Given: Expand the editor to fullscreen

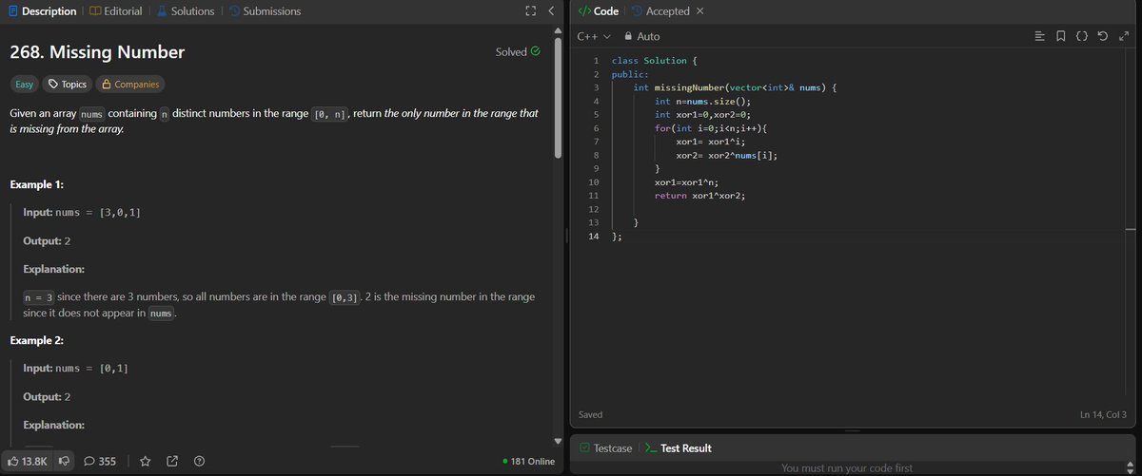Looking at the screenshot, I should (x=1123, y=36).
